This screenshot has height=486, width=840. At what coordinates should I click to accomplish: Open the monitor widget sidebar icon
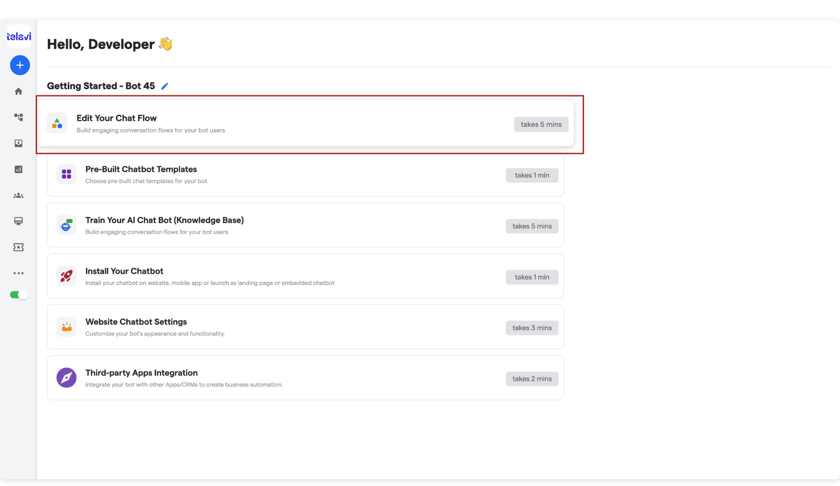click(x=18, y=221)
